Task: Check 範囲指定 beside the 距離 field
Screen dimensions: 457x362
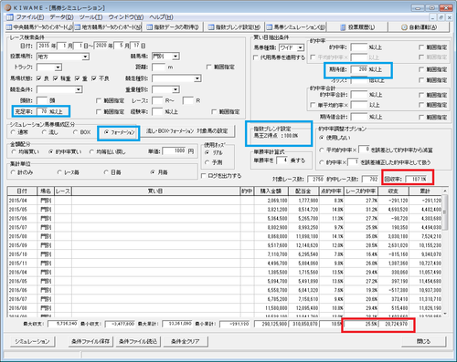Action: click(208, 67)
